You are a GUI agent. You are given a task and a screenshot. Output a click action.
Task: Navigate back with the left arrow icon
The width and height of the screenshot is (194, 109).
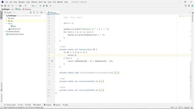click(x=12, y=6)
